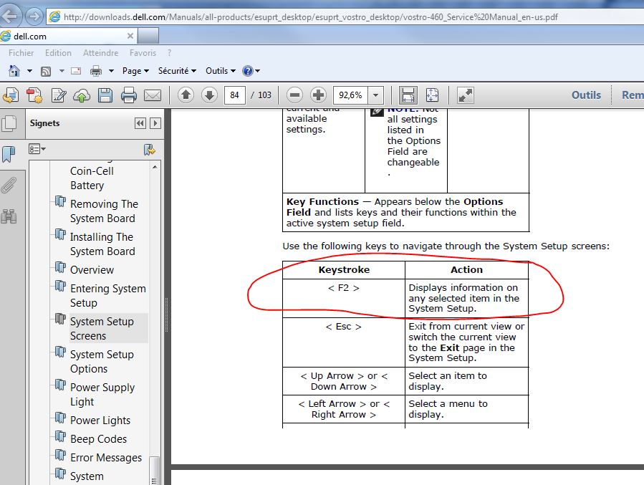
Task: Toggle the page thumbnails panel icon
Action: tap(9, 123)
